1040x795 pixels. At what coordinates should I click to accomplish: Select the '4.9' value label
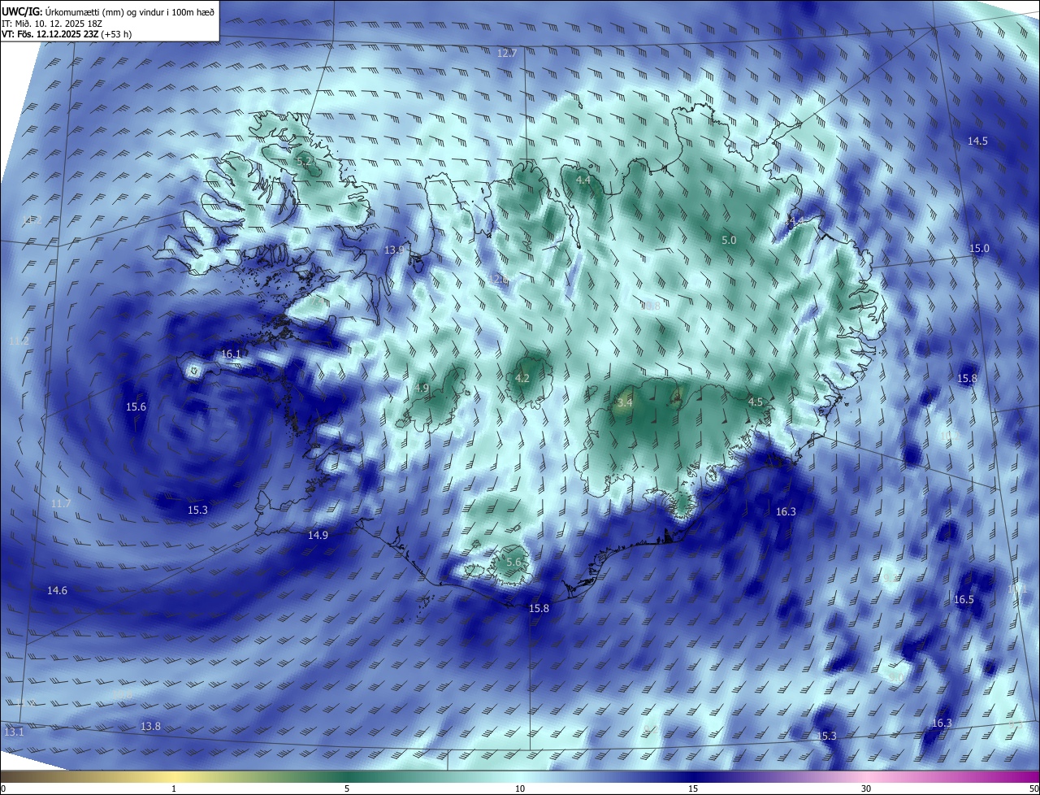tap(422, 389)
